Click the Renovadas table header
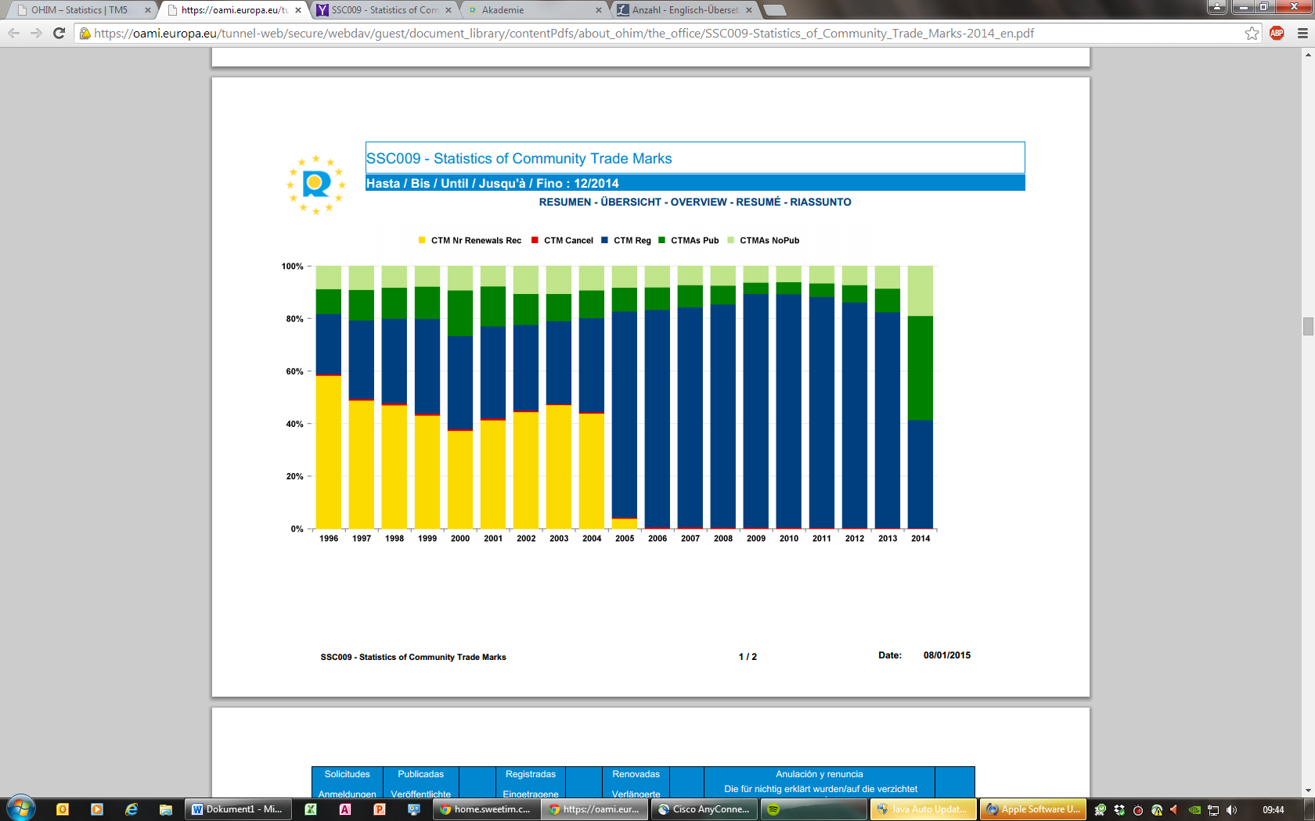 coord(636,774)
